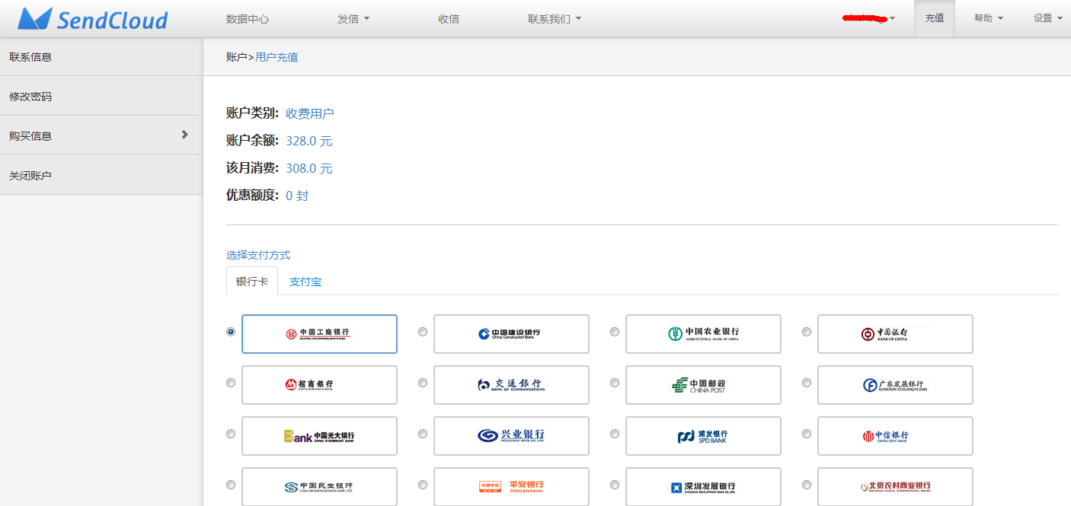Expand the 联系我们 dropdown menu

coord(555,19)
